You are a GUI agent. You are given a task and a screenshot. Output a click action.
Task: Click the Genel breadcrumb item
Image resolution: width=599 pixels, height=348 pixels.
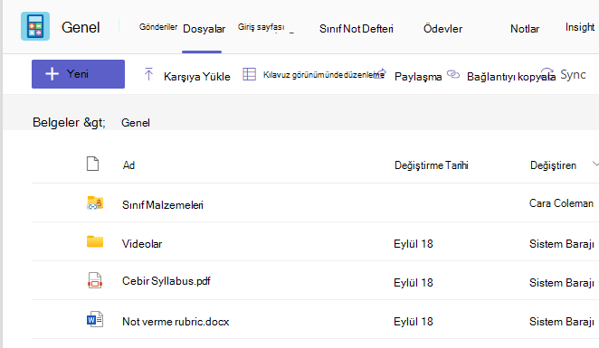136,123
